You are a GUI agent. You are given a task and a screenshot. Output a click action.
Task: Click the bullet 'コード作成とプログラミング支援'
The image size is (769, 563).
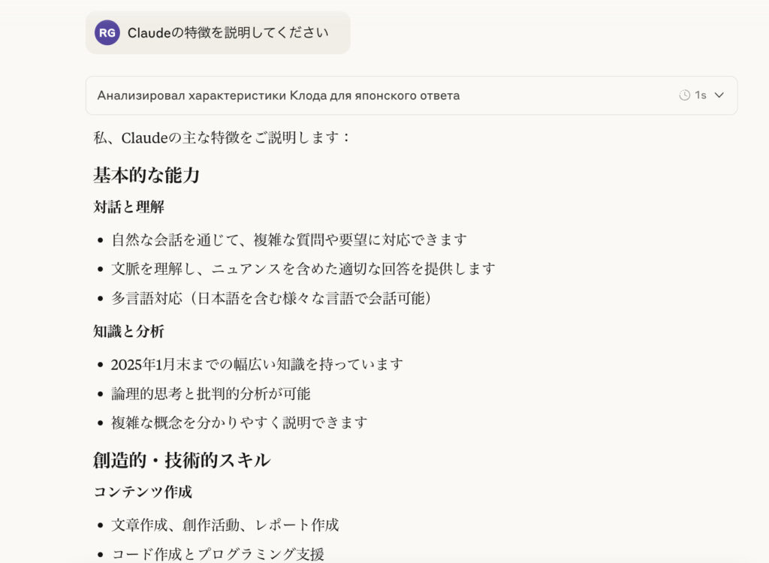coord(218,554)
